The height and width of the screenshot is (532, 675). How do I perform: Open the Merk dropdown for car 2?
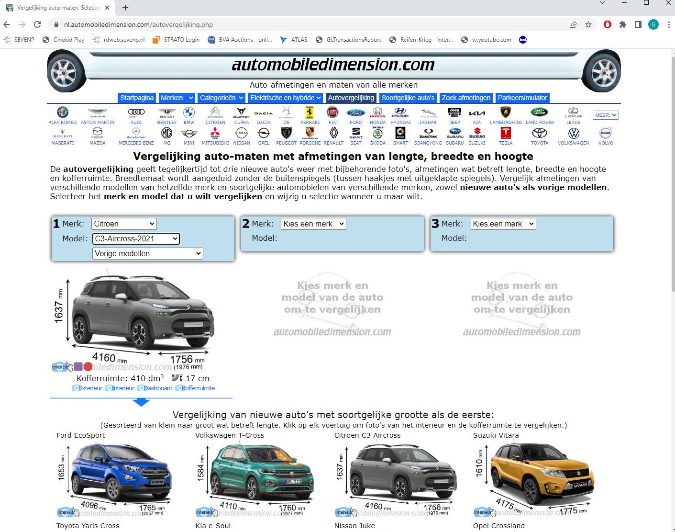point(313,224)
